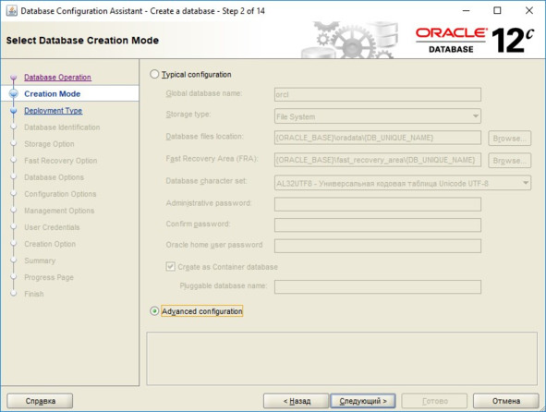Open the Database Operation step link

(58, 78)
